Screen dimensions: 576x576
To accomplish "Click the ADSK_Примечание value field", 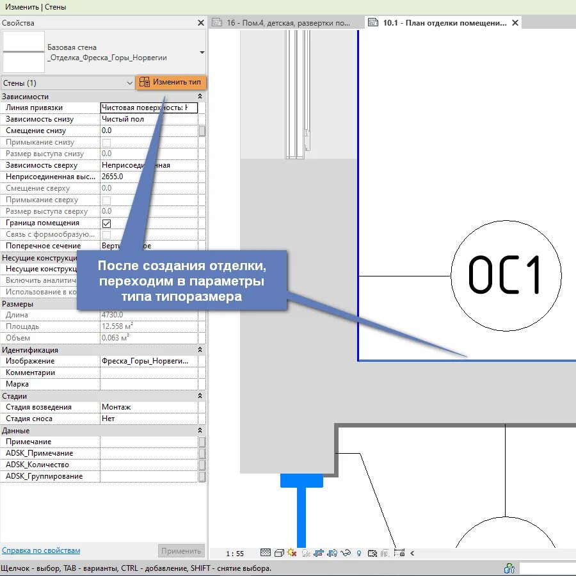I will point(148,453).
